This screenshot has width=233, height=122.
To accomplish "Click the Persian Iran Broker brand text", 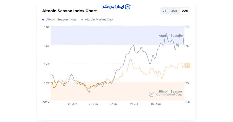I will pos(113,7).
